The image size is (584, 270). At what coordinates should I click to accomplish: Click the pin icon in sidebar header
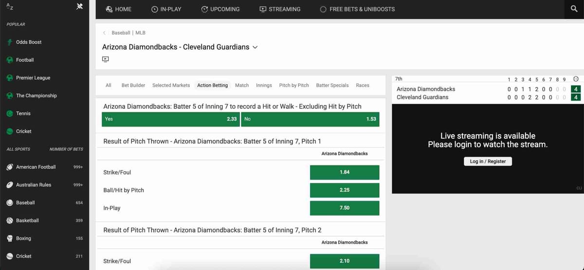click(x=80, y=6)
